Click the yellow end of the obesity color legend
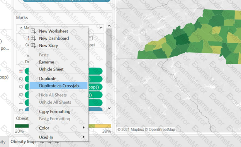This screenshot has width=241, height=147. (x=103, y=126)
